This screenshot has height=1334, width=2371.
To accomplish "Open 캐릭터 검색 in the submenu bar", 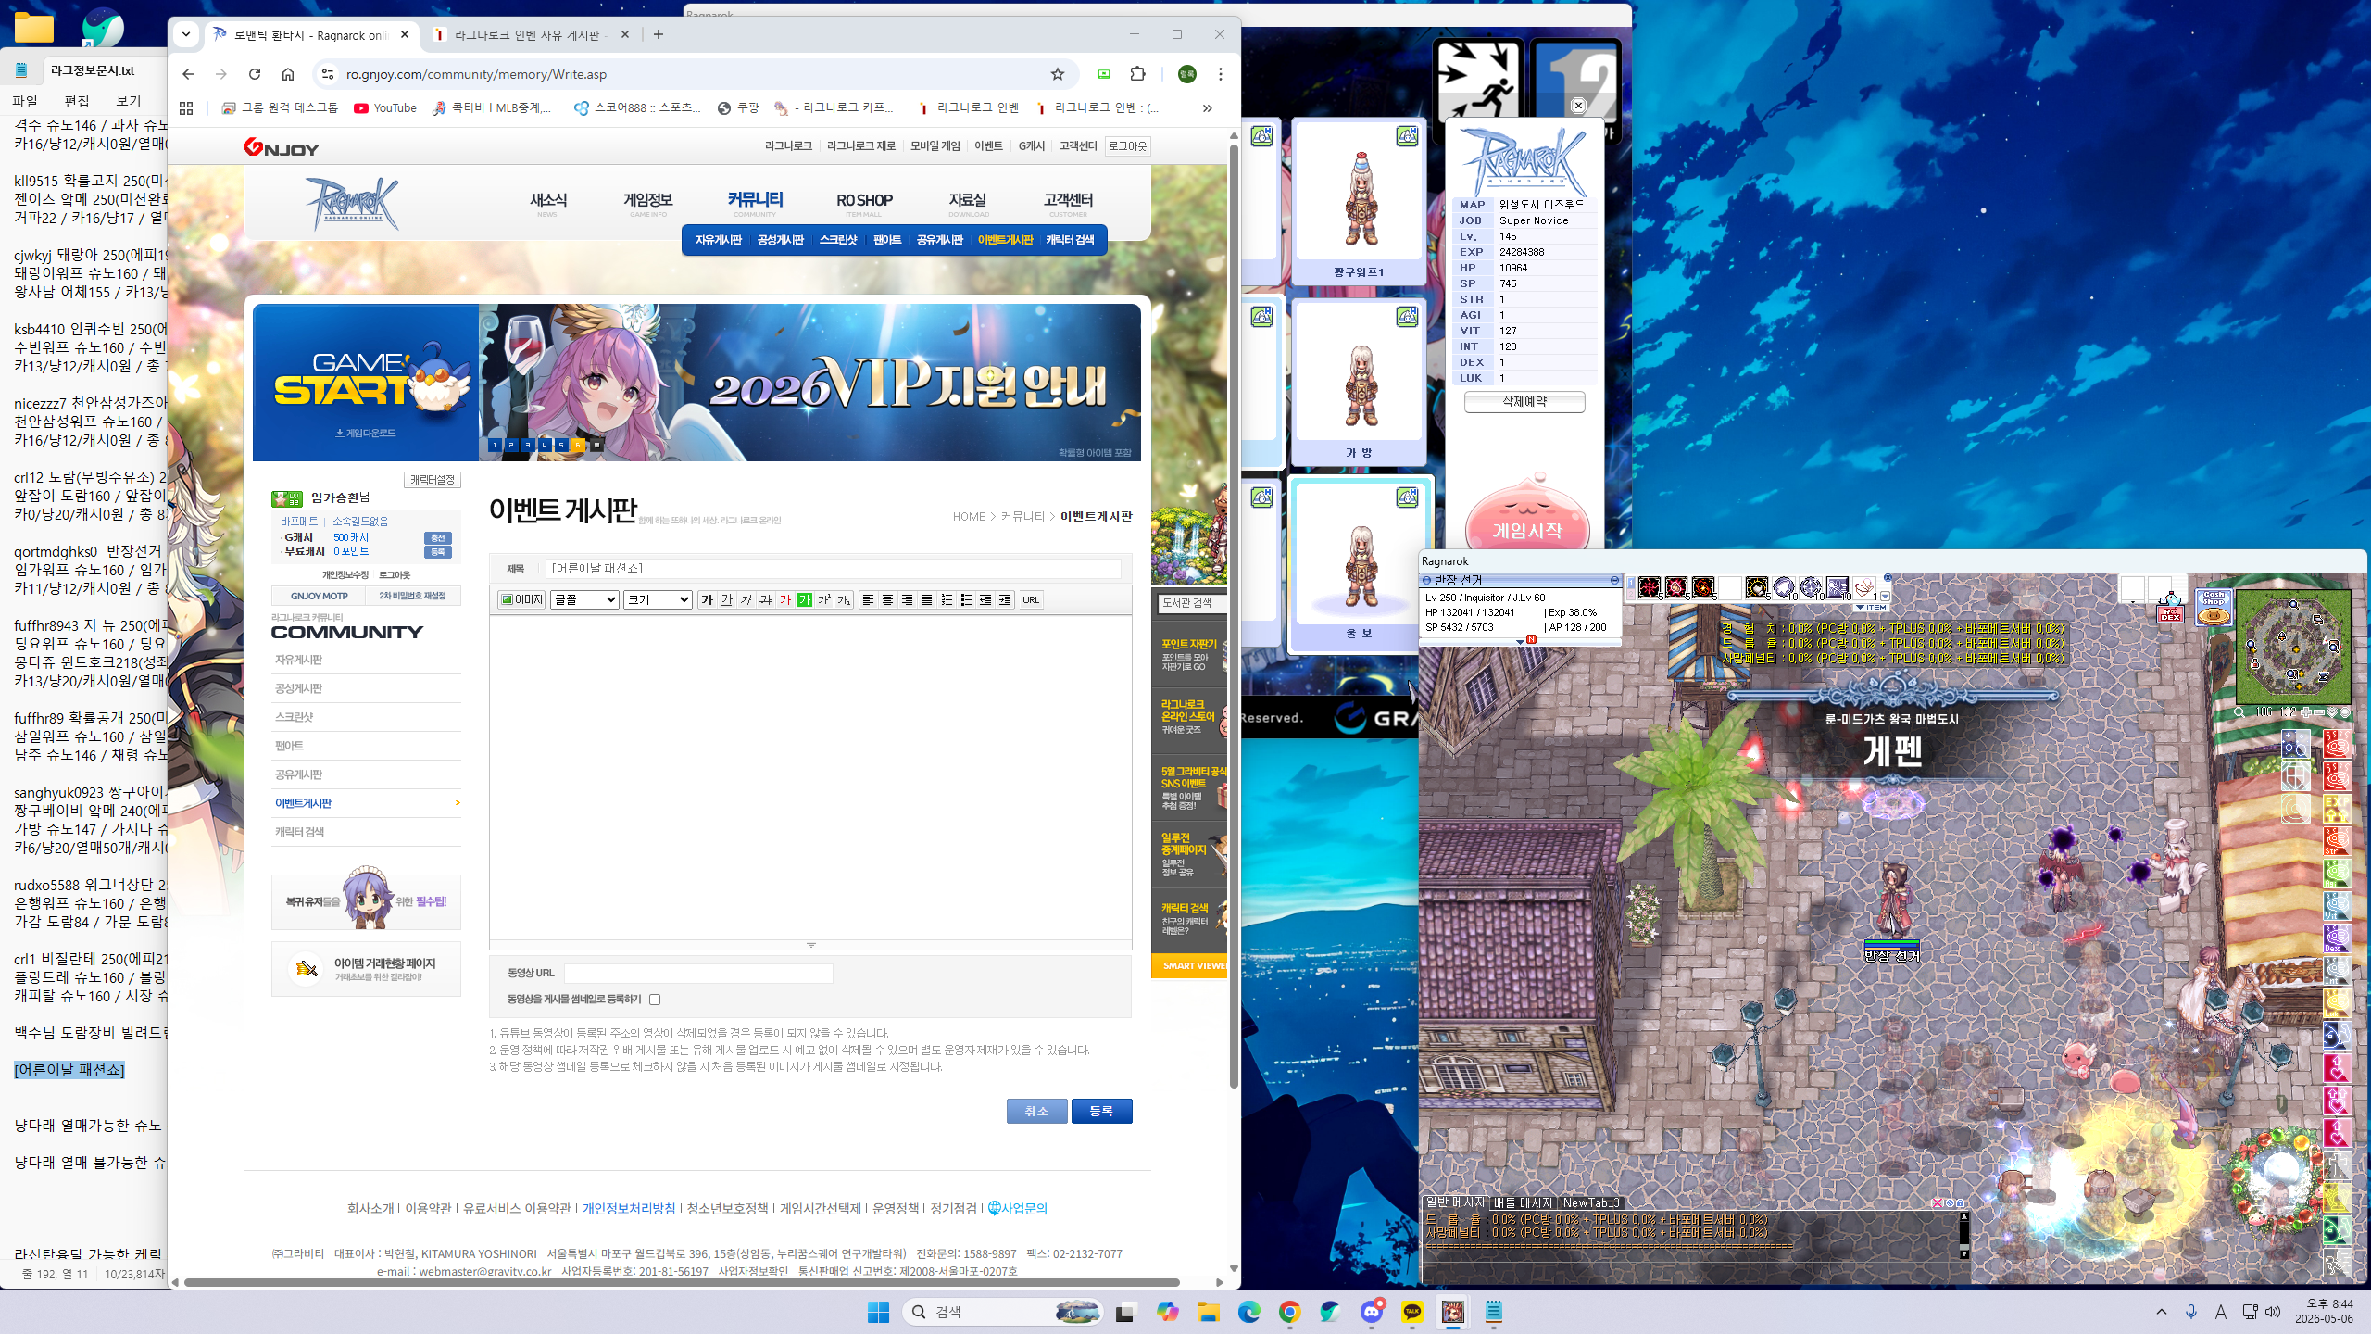I will coord(1070,240).
